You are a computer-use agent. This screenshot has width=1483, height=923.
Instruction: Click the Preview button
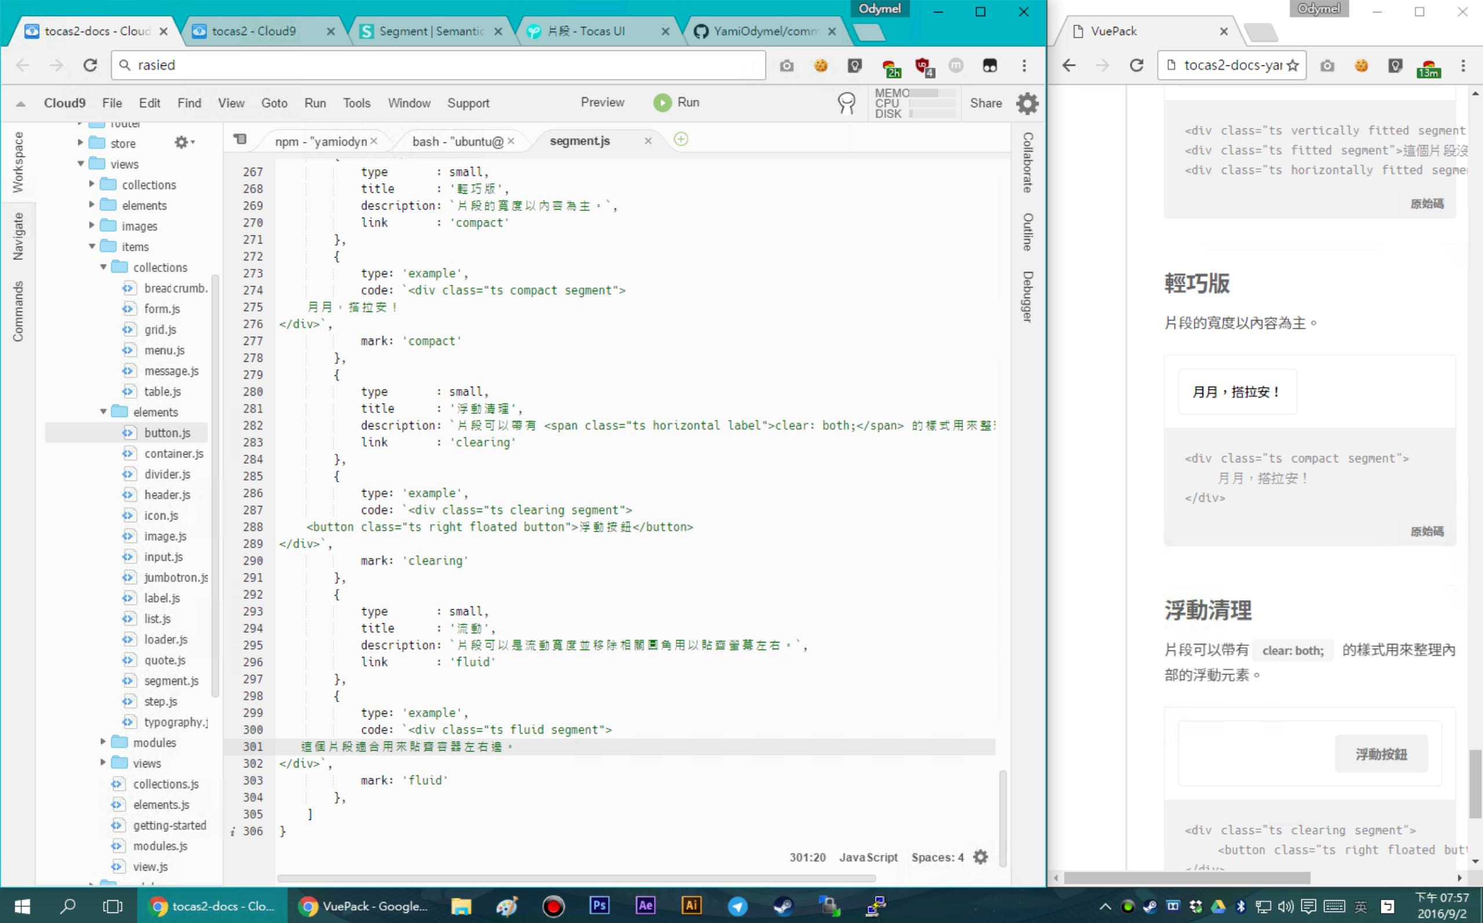pyautogui.click(x=602, y=103)
